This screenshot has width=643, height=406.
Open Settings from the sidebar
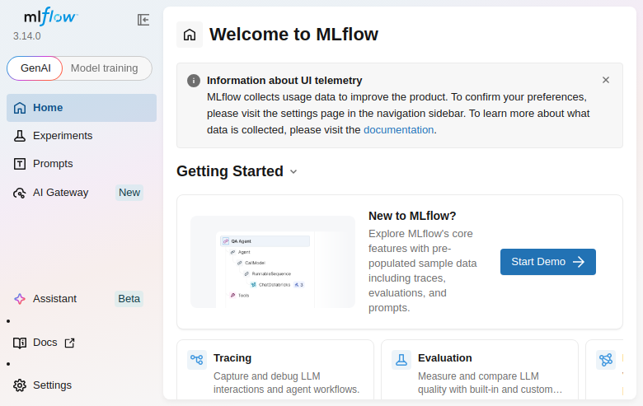82,385
